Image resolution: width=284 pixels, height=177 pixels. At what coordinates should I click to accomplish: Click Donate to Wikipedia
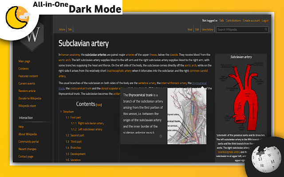[x=30, y=98]
